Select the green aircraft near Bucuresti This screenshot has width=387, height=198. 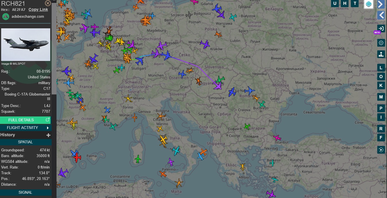[262, 104]
